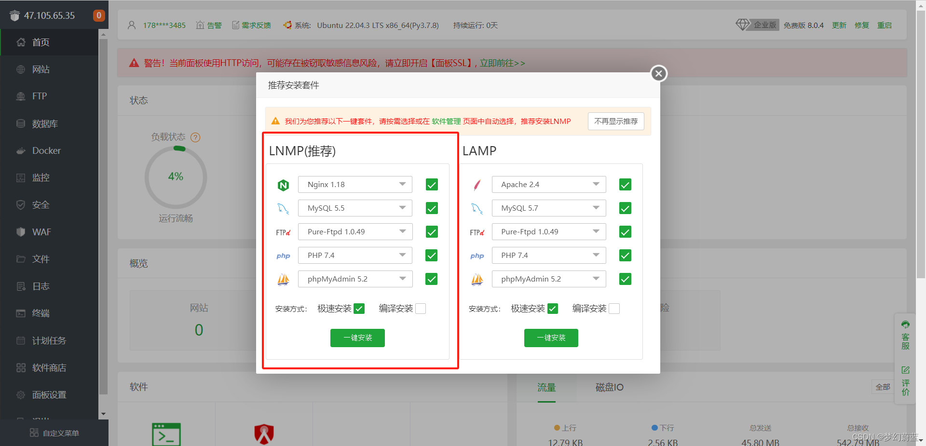The image size is (926, 446).
Task: Click the gear icon beside 面板设置
Action: [21, 395]
